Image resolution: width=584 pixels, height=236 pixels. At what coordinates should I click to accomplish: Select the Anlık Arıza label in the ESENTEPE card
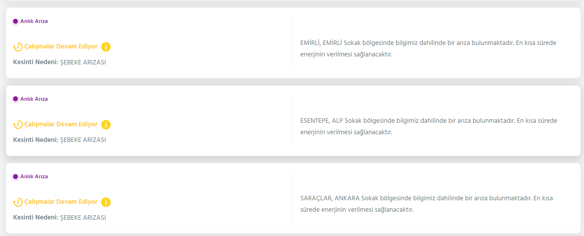(x=34, y=99)
